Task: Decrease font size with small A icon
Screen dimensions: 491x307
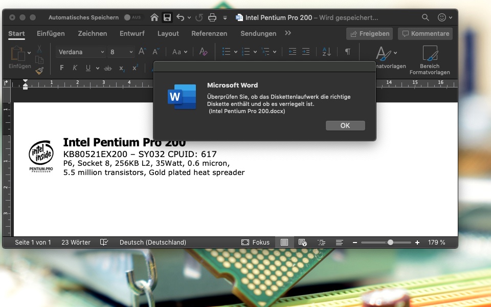Action: (x=155, y=52)
